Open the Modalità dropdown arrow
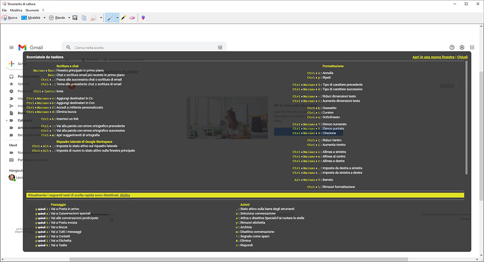This screenshot has width=484, height=262. coord(45,18)
